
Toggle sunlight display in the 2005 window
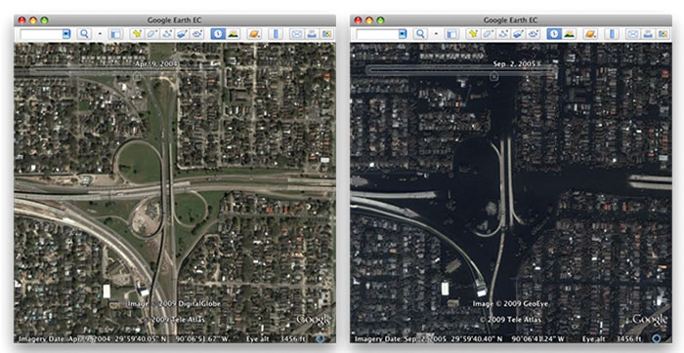[569, 34]
